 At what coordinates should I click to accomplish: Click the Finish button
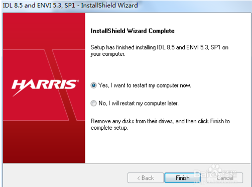tap(183, 178)
